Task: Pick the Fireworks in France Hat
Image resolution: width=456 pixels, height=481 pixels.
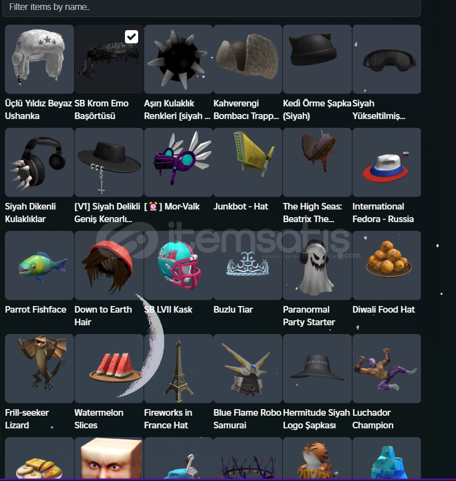Action: click(x=178, y=369)
